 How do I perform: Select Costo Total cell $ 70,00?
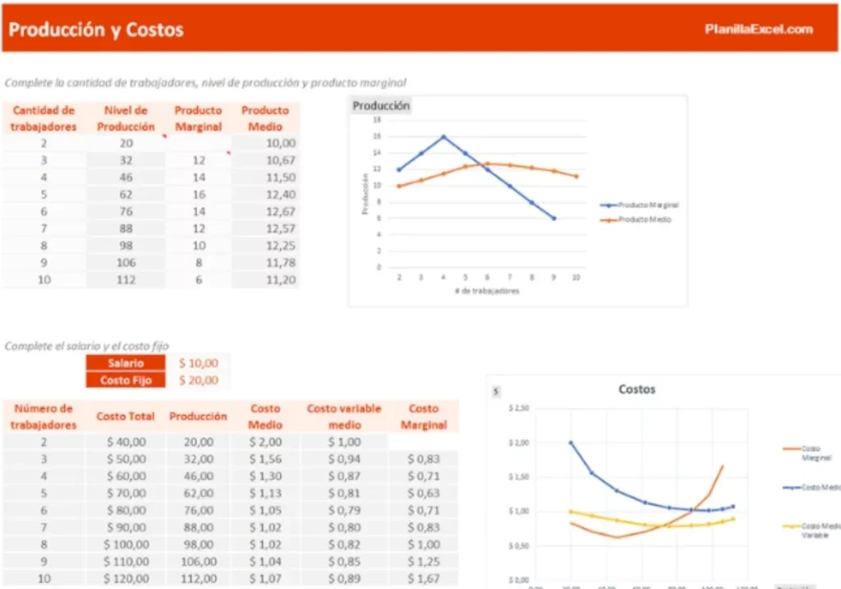click(x=126, y=493)
